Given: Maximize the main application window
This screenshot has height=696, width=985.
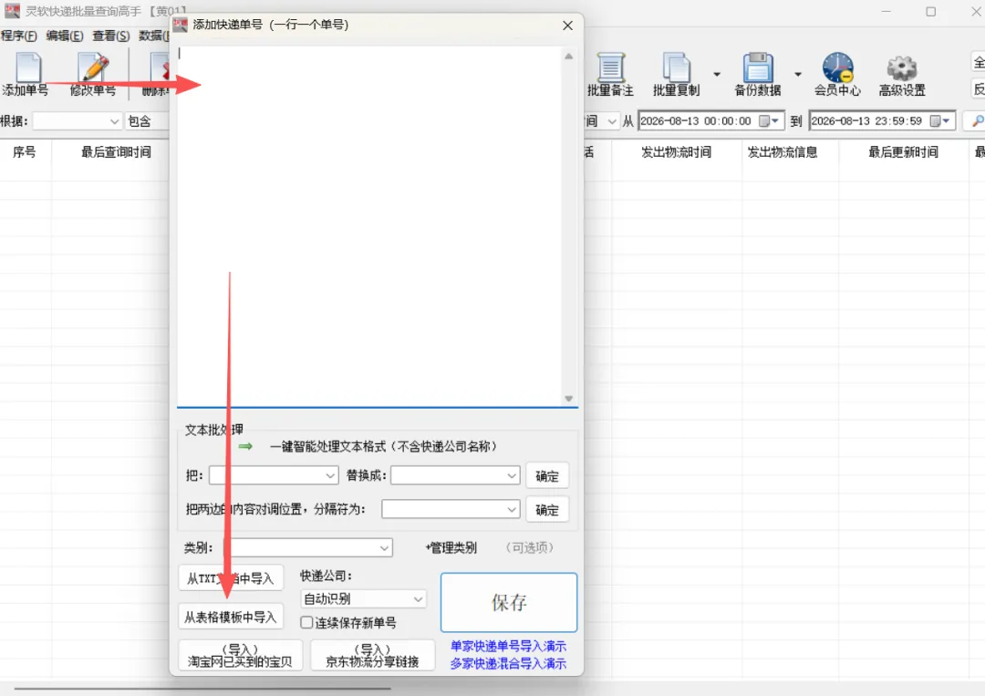Looking at the screenshot, I should click(x=931, y=11).
